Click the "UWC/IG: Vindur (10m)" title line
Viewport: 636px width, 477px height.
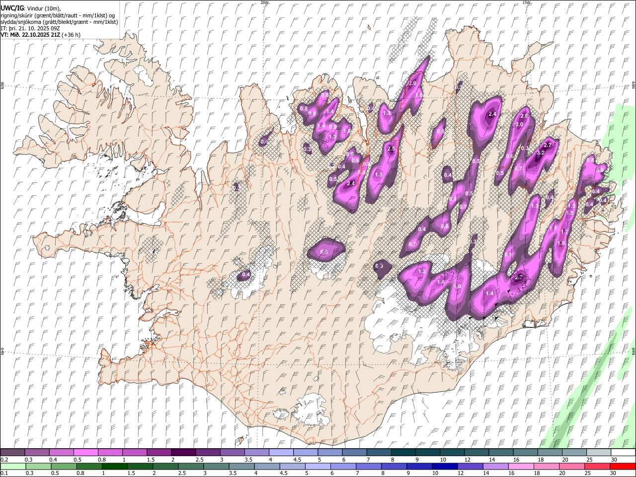point(31,8)
